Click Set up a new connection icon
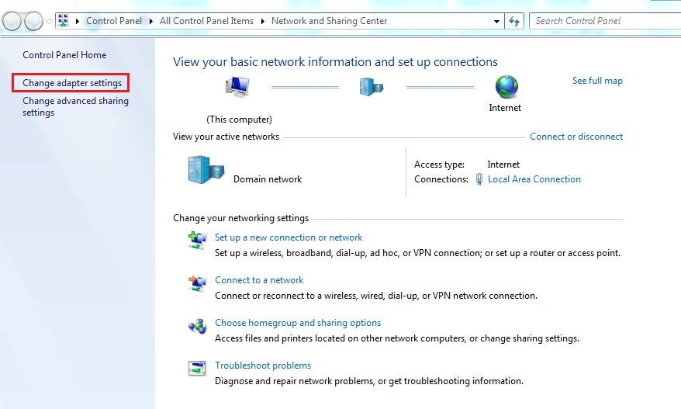The width and height of the screenshot is (681, 409). point(197,241)
